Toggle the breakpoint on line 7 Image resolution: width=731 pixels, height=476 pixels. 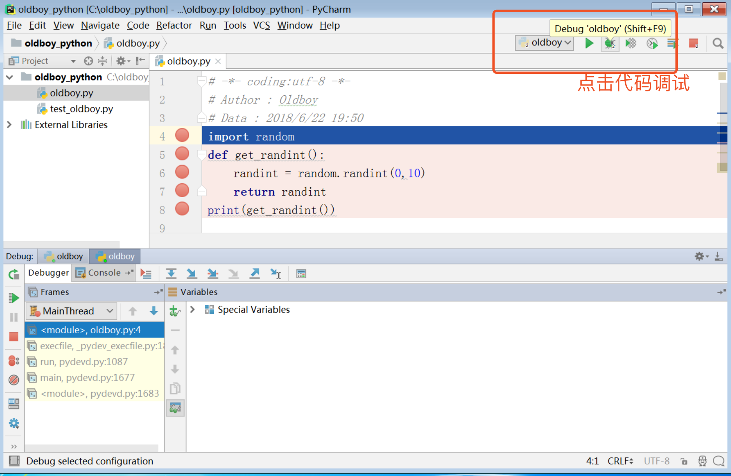(182, 190)
